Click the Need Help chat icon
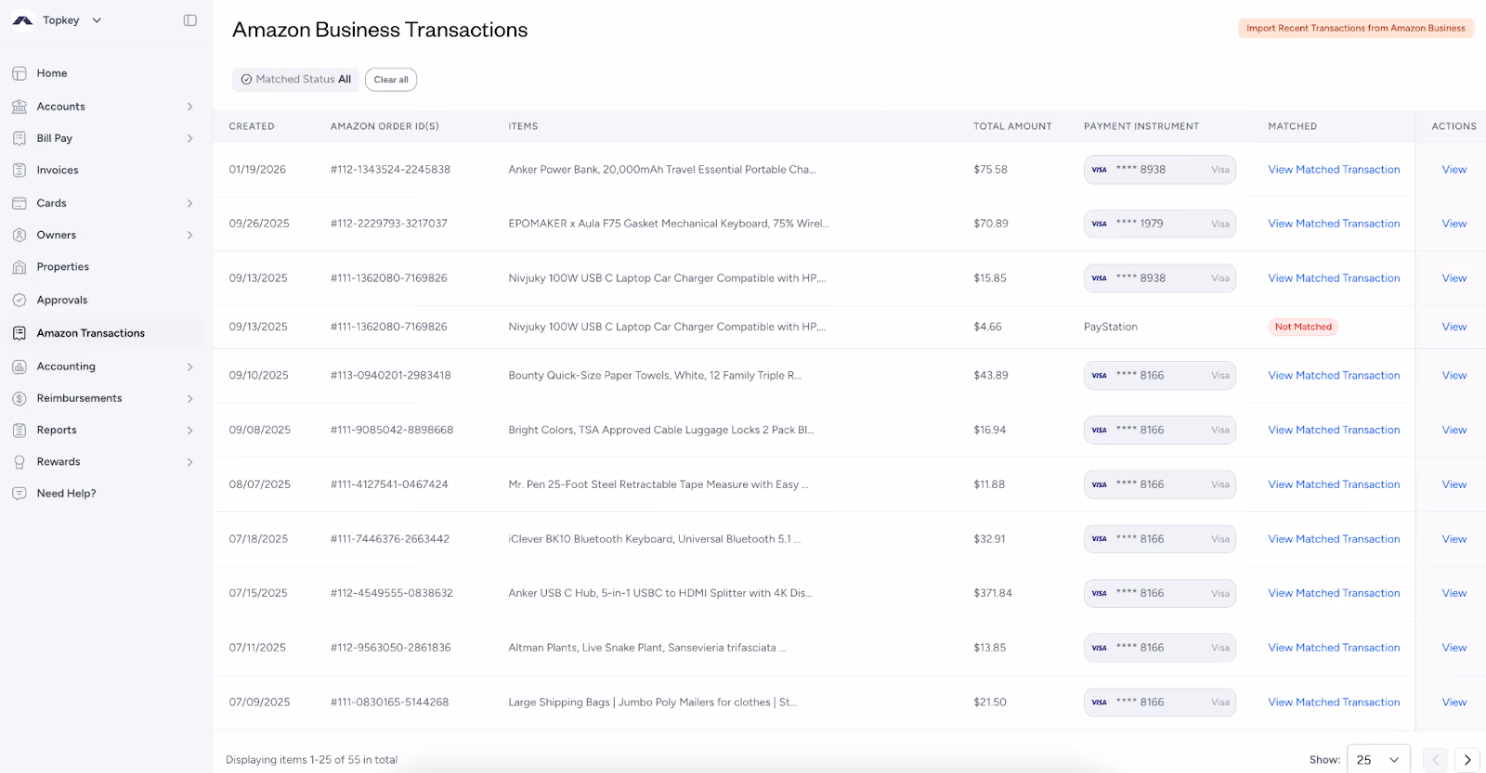The height and width of the screenshot is (773, 1486). click(x=20, y=494)
